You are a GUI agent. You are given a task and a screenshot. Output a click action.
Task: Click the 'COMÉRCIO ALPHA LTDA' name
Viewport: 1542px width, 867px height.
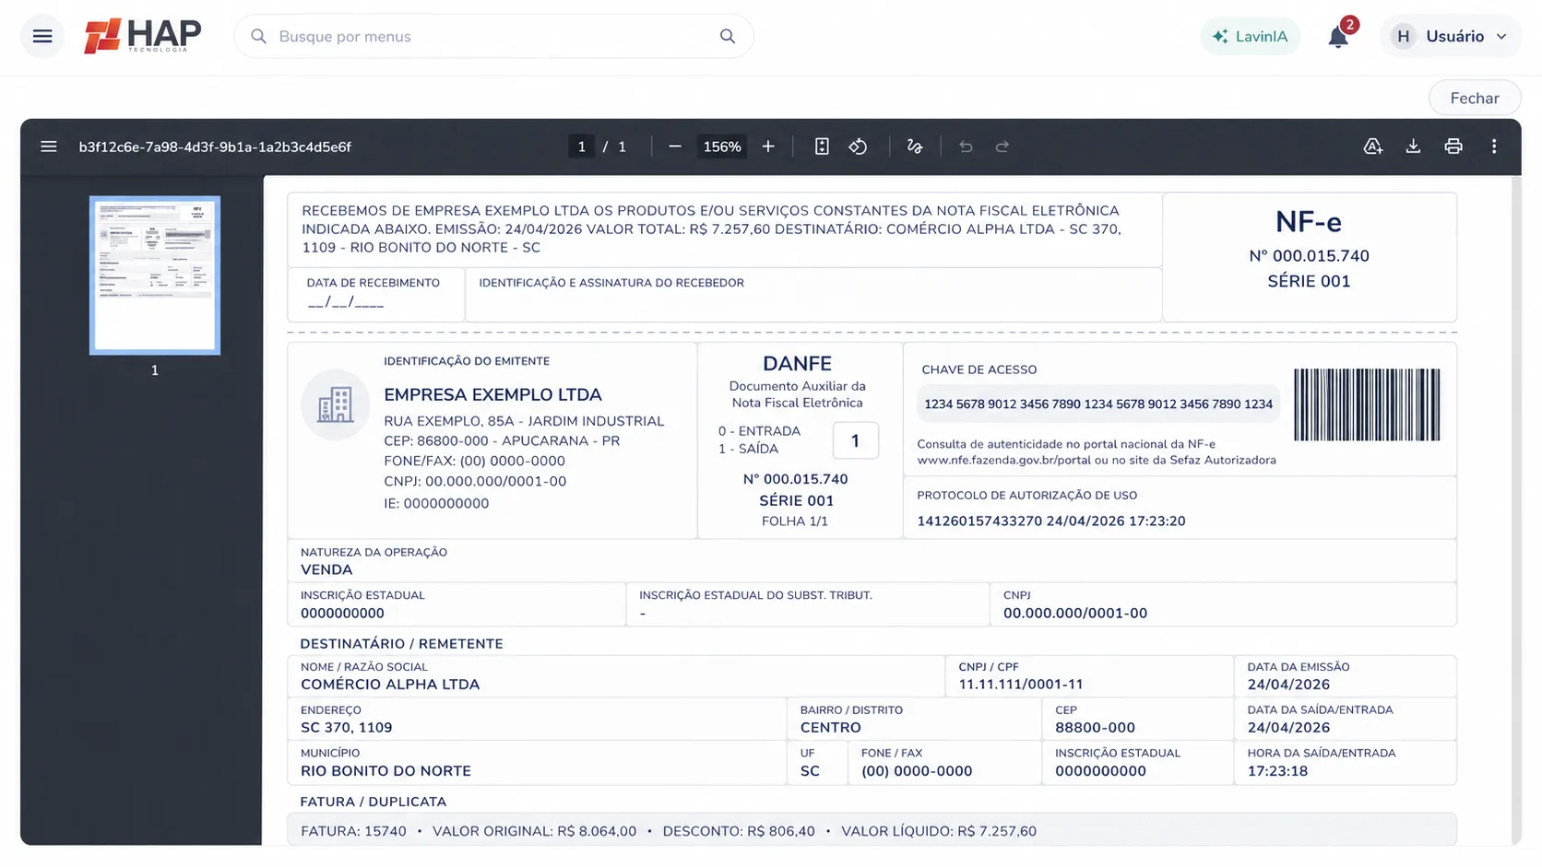click(390, 685)
